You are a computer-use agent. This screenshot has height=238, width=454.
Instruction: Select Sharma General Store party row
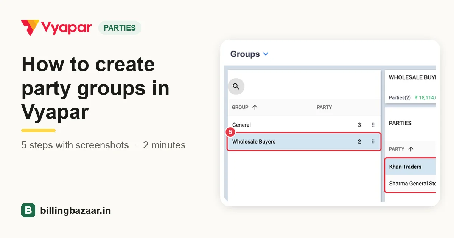(410, 184)
